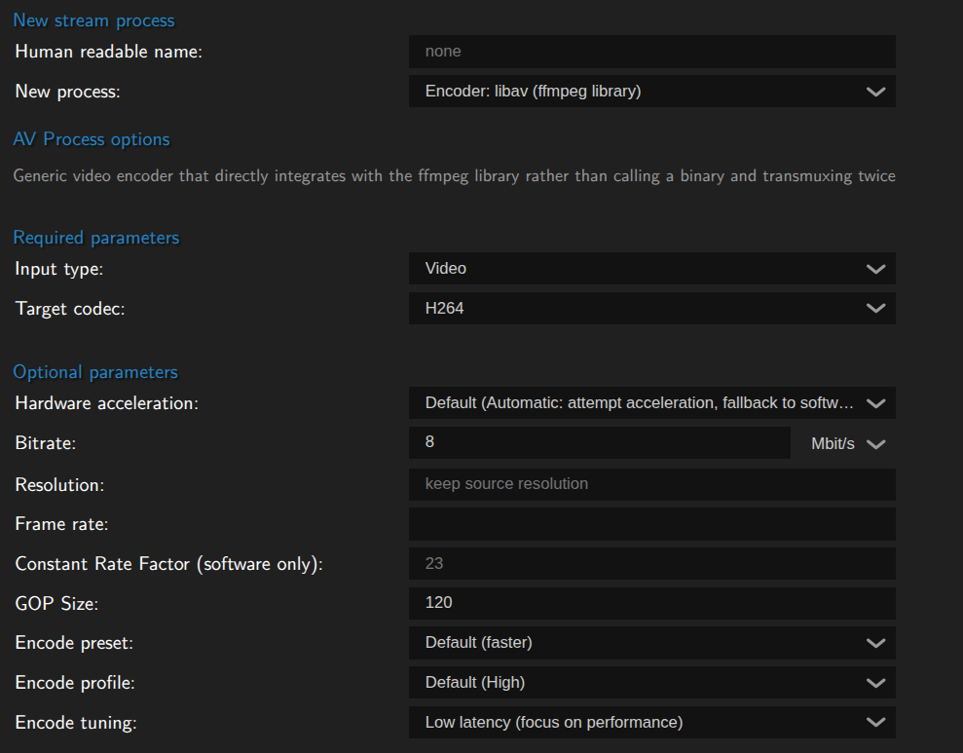963x753 pixels.
Task: Open the Encode tuning dropdown
Action: pyautogui.click(x=652, y=722)
